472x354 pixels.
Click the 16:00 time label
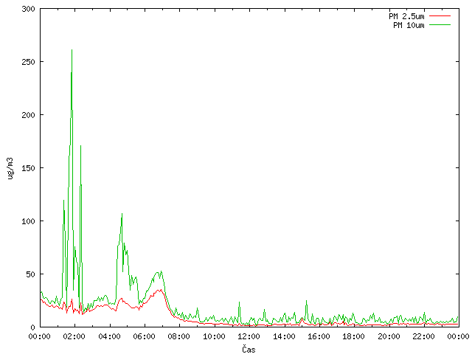tap(319, 336)
